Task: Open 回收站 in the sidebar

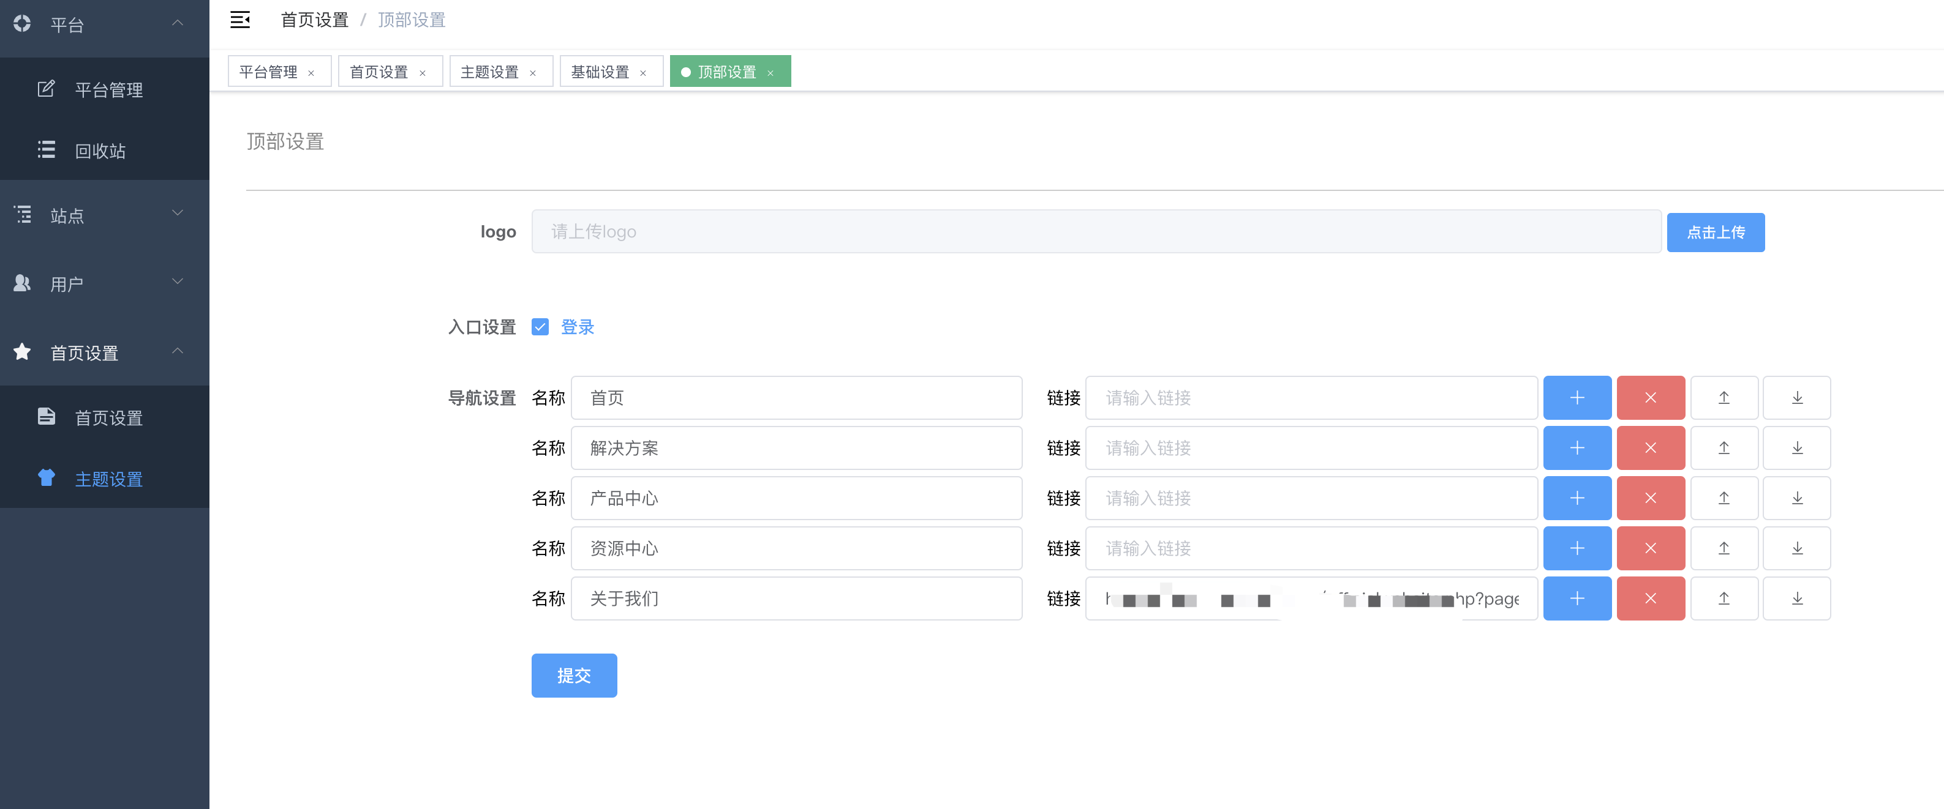Action: 100,150
